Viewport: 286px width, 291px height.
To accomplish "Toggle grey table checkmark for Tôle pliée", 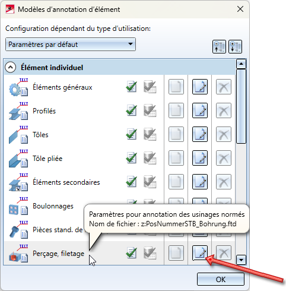I will tap(150, 158).
